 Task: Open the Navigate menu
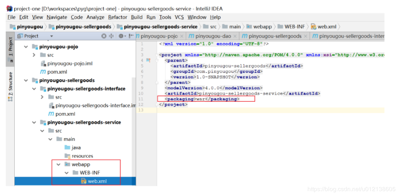57,17
